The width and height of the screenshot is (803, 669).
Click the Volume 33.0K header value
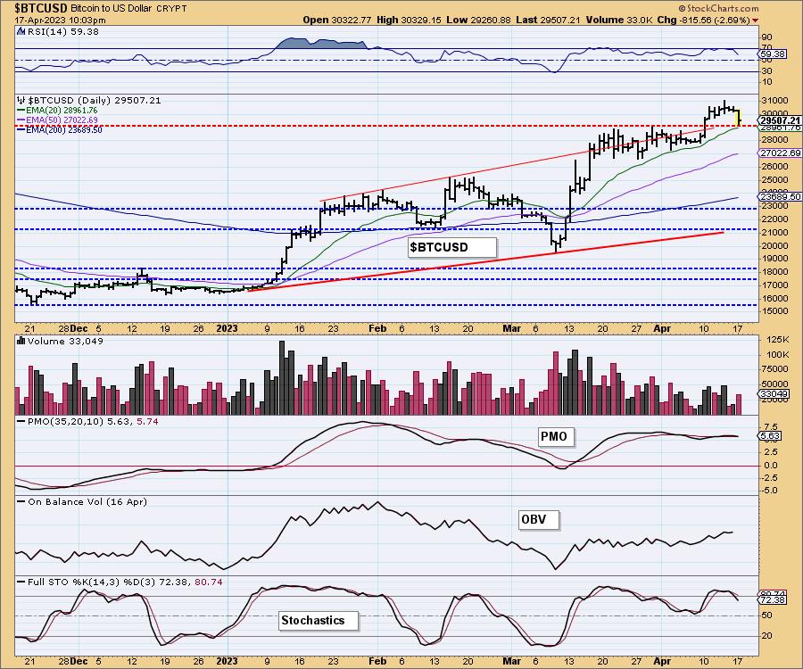[618, 20]
